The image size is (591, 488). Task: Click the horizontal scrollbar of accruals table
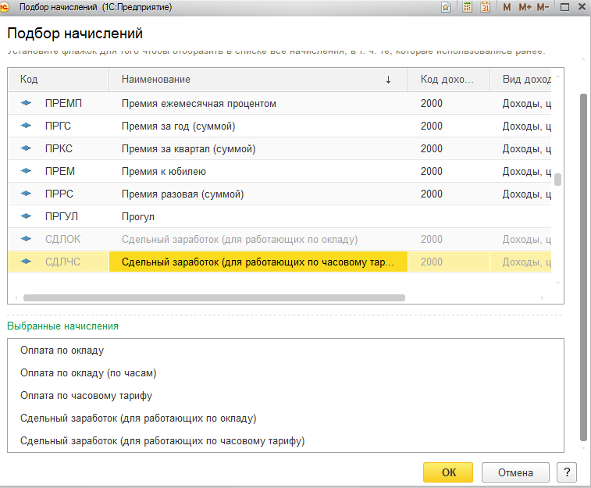[214, 297]
